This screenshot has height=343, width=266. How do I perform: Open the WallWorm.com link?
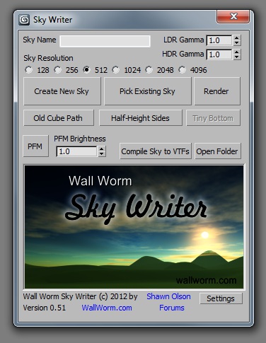tap(107, 308)
